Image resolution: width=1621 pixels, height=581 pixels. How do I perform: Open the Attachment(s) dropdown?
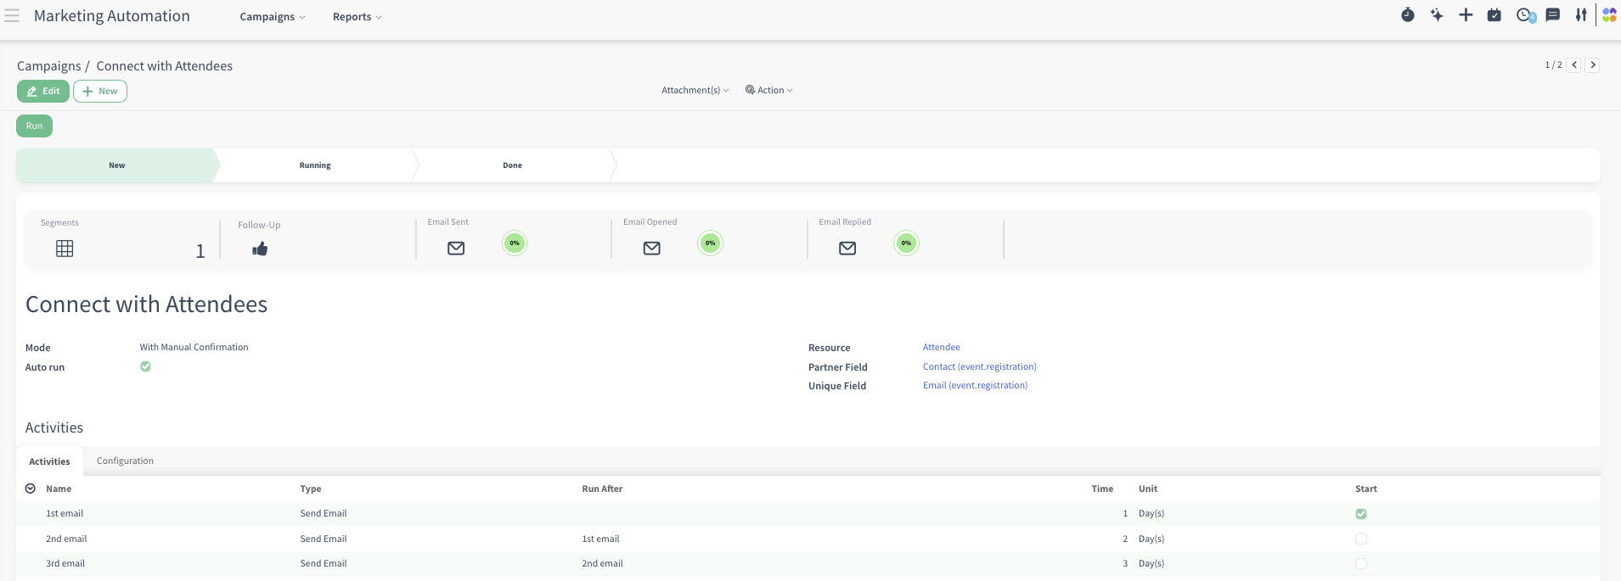pyautogui.click(x=695, y=90)
